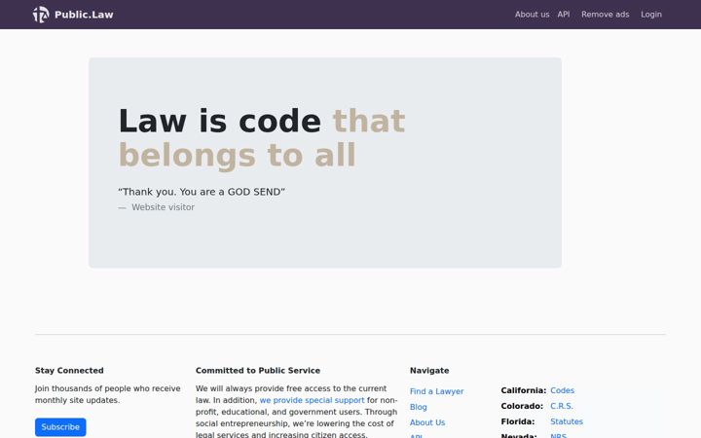Open the Public.Law home text link
The width and height of the screenshot is (701, 438).
coord(84,15)
